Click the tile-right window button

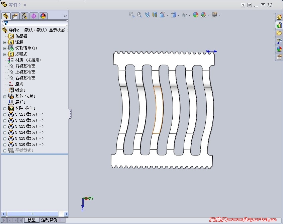250,5
